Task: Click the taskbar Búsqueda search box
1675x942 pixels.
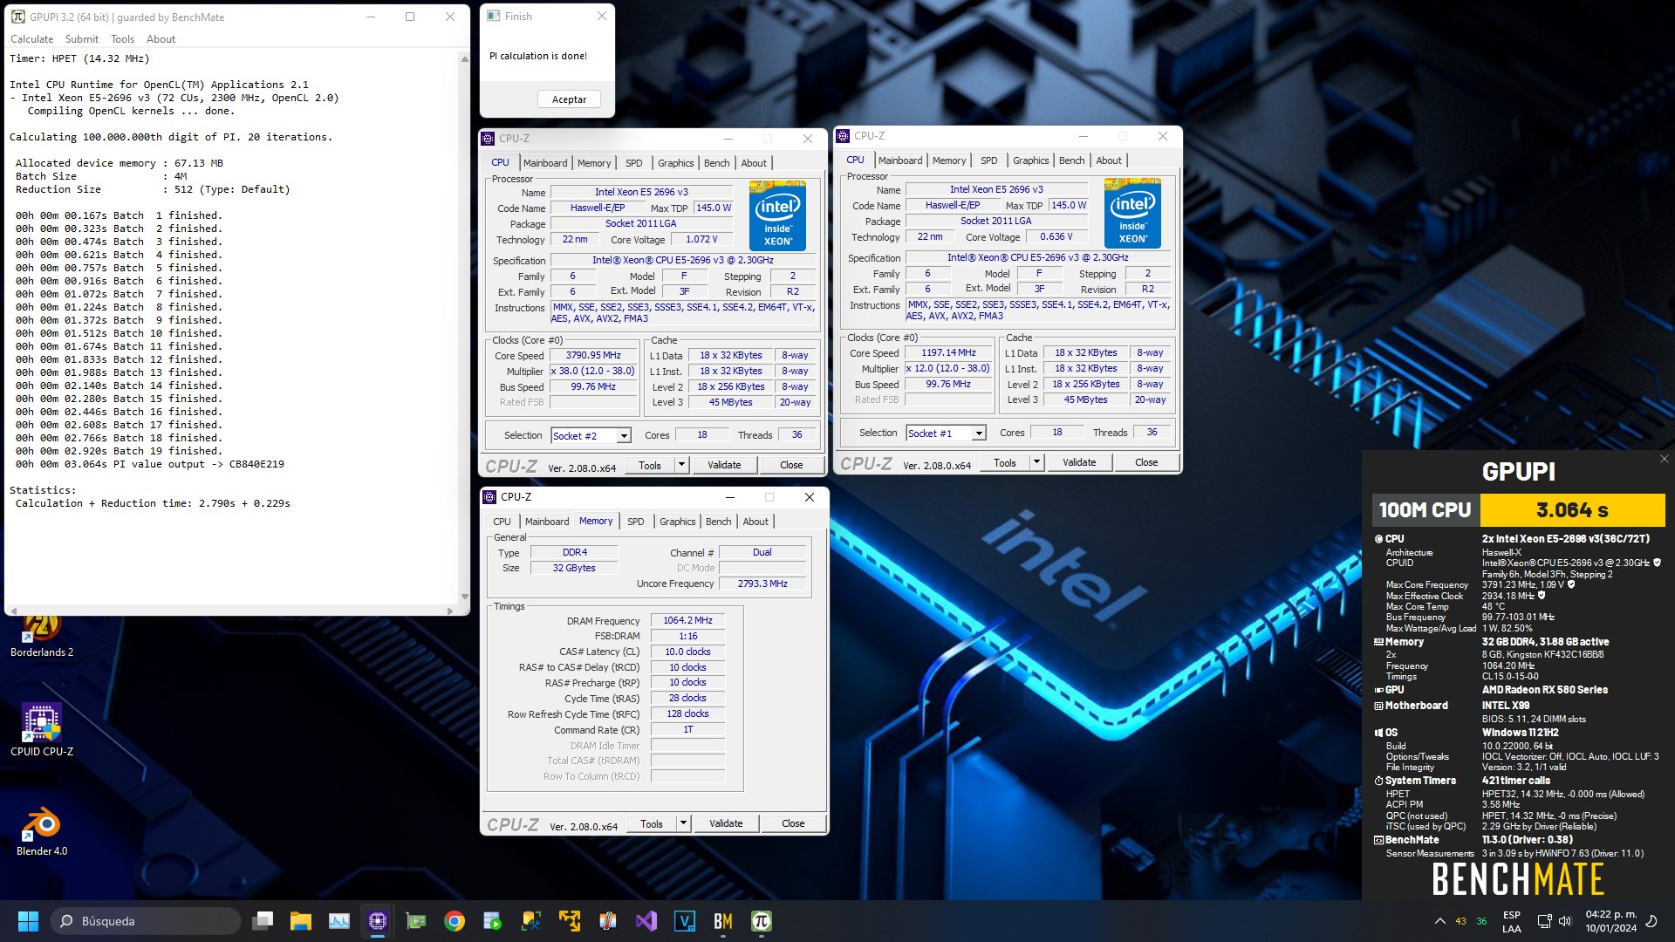Action: pyautogui.click(x=145, y=921)
